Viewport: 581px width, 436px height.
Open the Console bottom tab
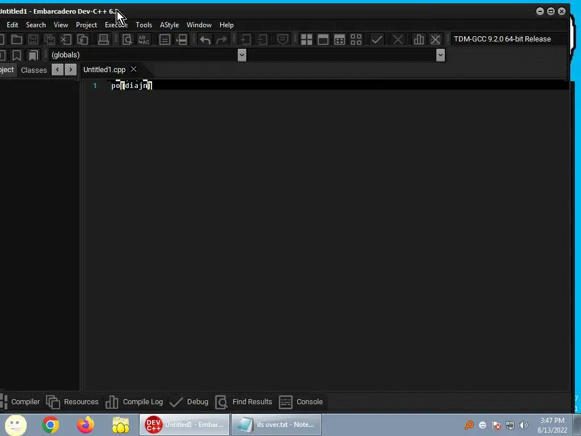pyautogui.click(x=301, y=402)
